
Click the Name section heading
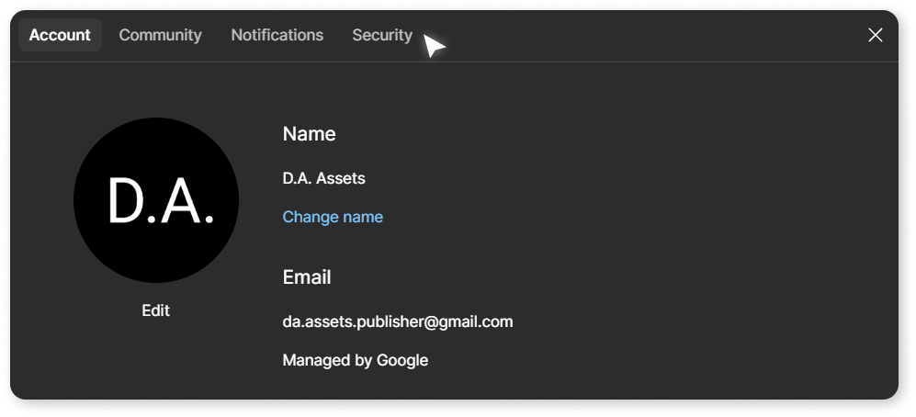(x=309, y=134)
